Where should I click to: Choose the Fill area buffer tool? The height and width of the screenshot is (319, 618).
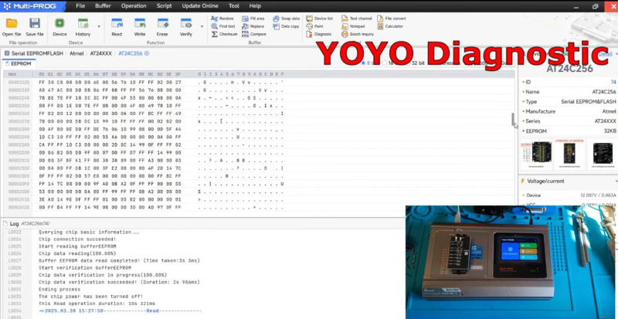click(253, 19)
